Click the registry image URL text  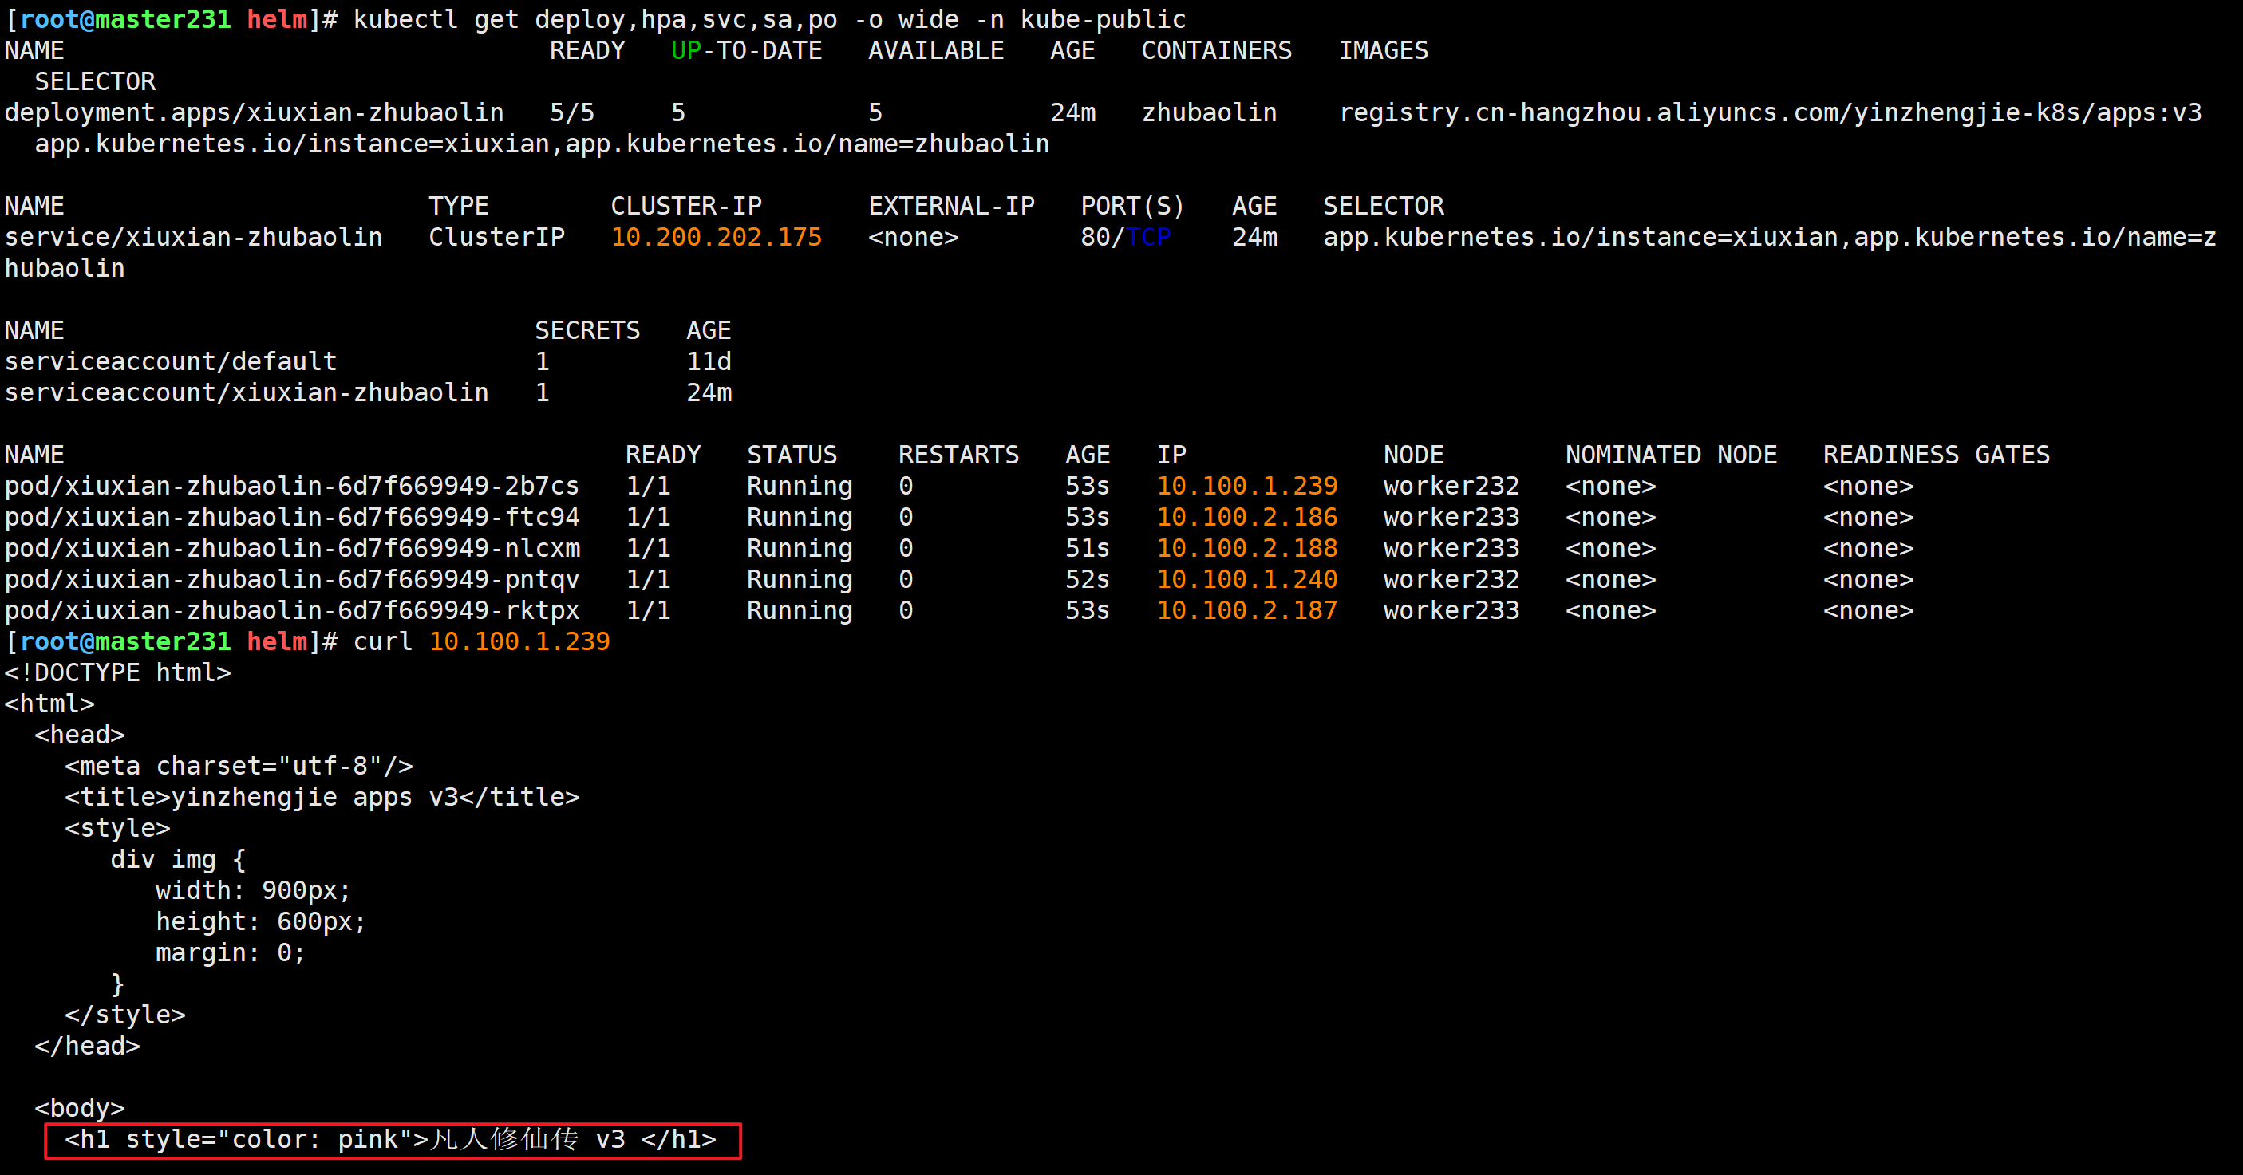1769,112
